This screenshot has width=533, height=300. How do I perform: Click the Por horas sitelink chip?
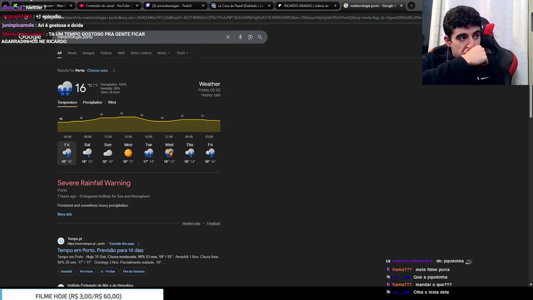86,271
